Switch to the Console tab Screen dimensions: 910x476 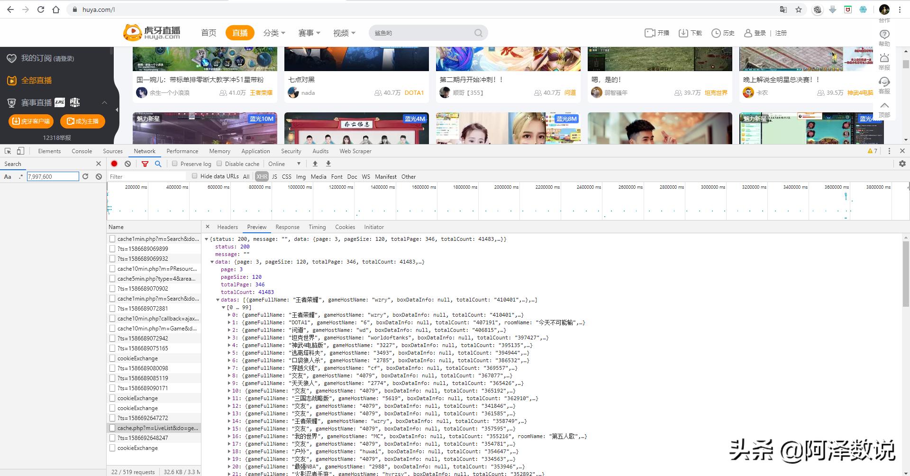pos(82,151)
